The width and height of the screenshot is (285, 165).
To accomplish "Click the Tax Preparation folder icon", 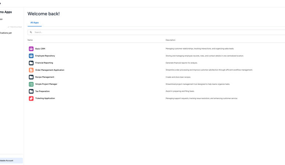I will pyautogui.click(x=31, y=91).
